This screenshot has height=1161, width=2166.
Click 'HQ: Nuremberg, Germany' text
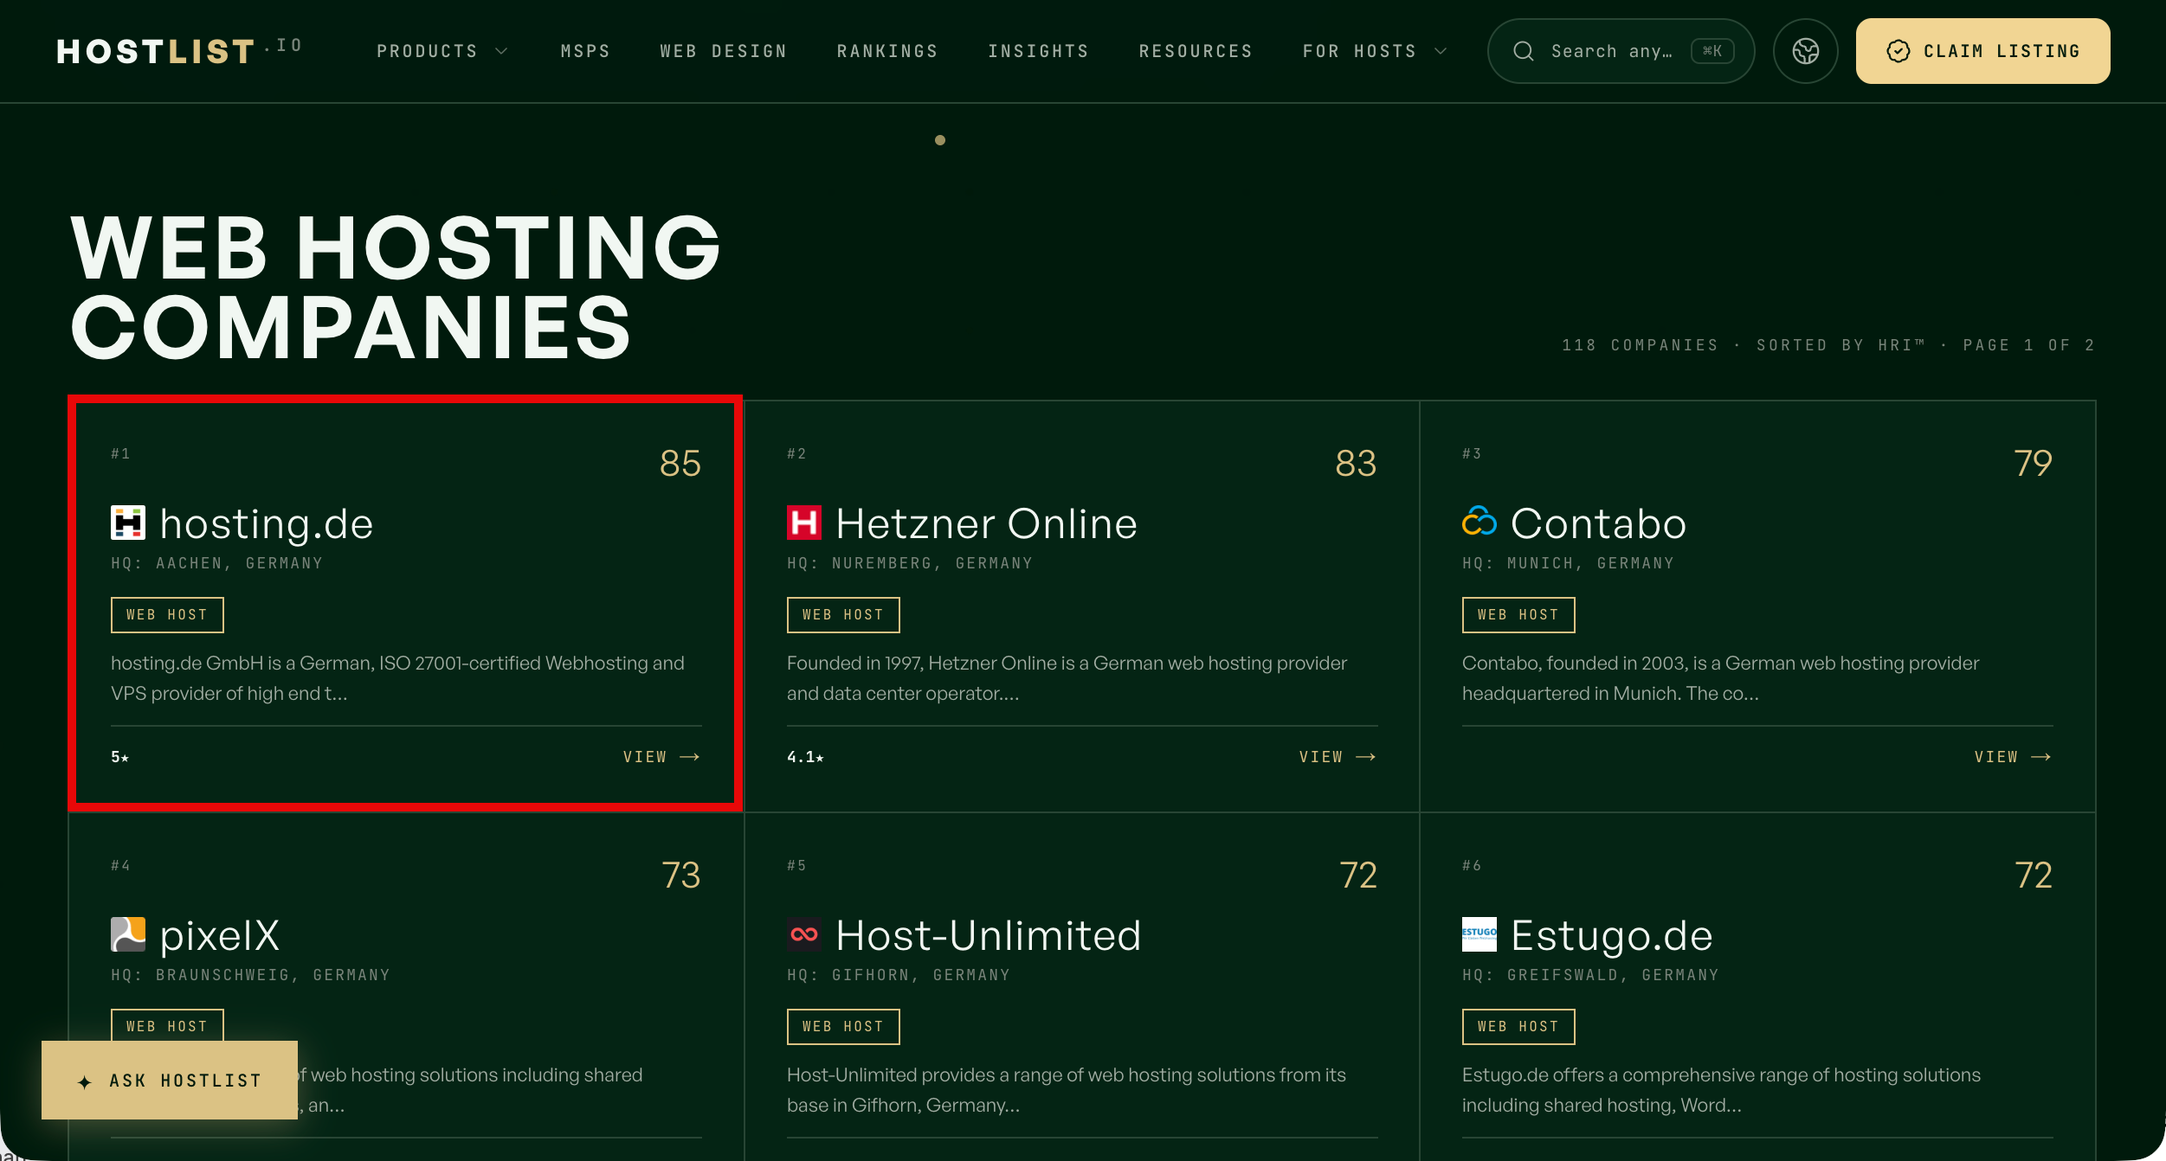point(910,563)
